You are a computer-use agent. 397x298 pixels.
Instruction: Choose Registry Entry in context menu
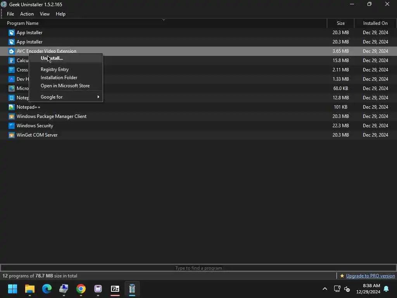point(66,69)
